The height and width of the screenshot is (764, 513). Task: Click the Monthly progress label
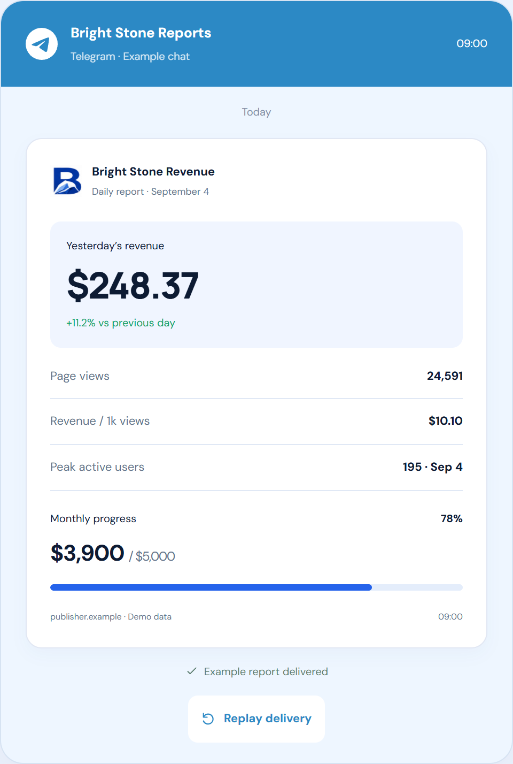93,519
